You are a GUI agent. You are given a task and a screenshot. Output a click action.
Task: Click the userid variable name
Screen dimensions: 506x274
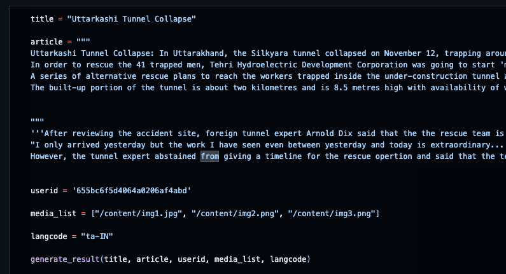44,191
